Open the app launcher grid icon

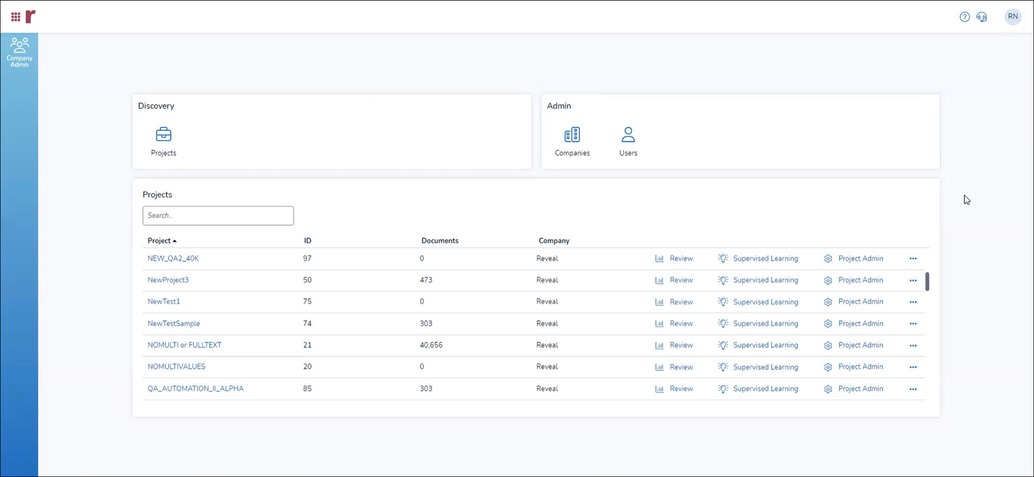14,16
